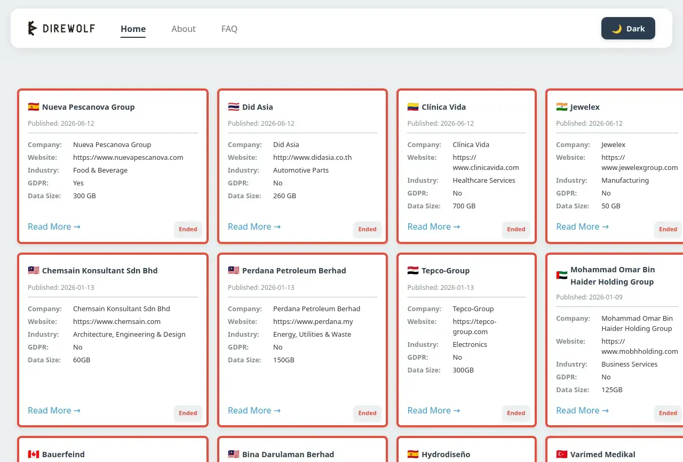The height and width of the screenshot is (462, 683).
Task: Click Ended badge on Perdana Petroleum card
Action: click(x=367, y=413)
